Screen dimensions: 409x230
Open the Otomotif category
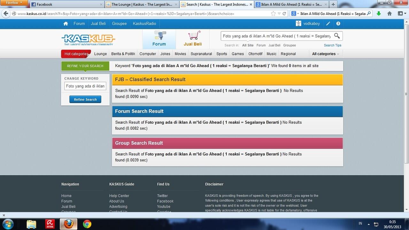[255, 54]
